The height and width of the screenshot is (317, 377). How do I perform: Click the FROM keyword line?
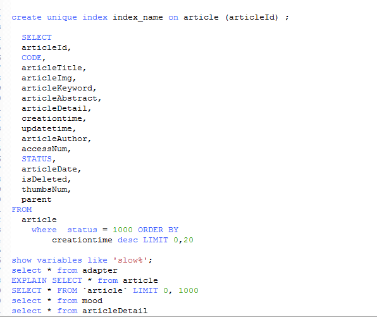(x=22, y=209)
